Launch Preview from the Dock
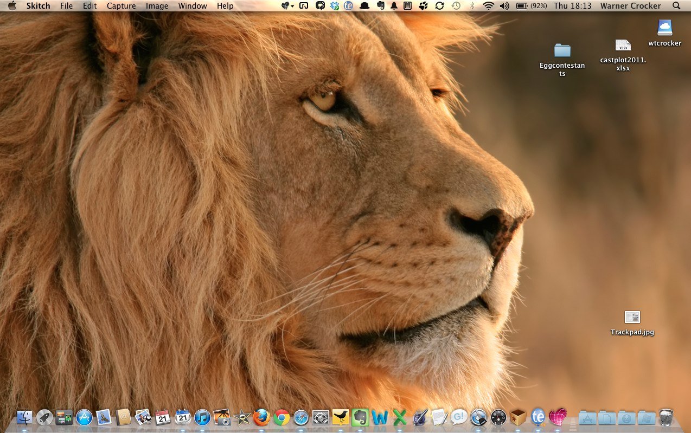This screenshot has width=691, height=433. pos(143,417)
